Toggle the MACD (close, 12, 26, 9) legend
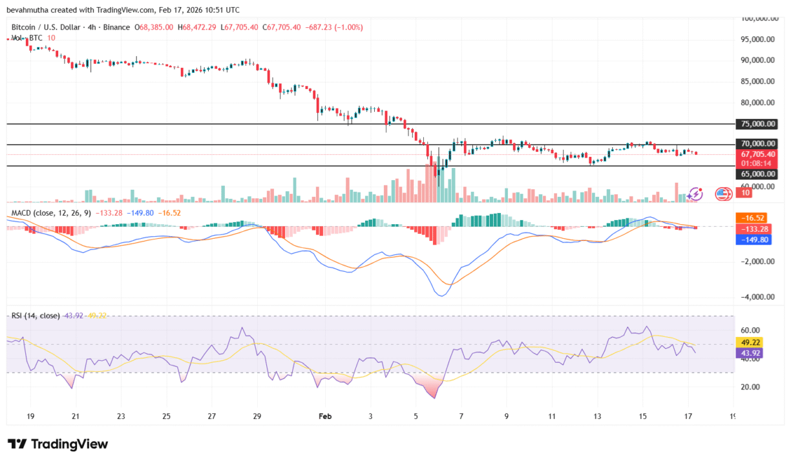 pyautogui.click(x=50, y=212)
